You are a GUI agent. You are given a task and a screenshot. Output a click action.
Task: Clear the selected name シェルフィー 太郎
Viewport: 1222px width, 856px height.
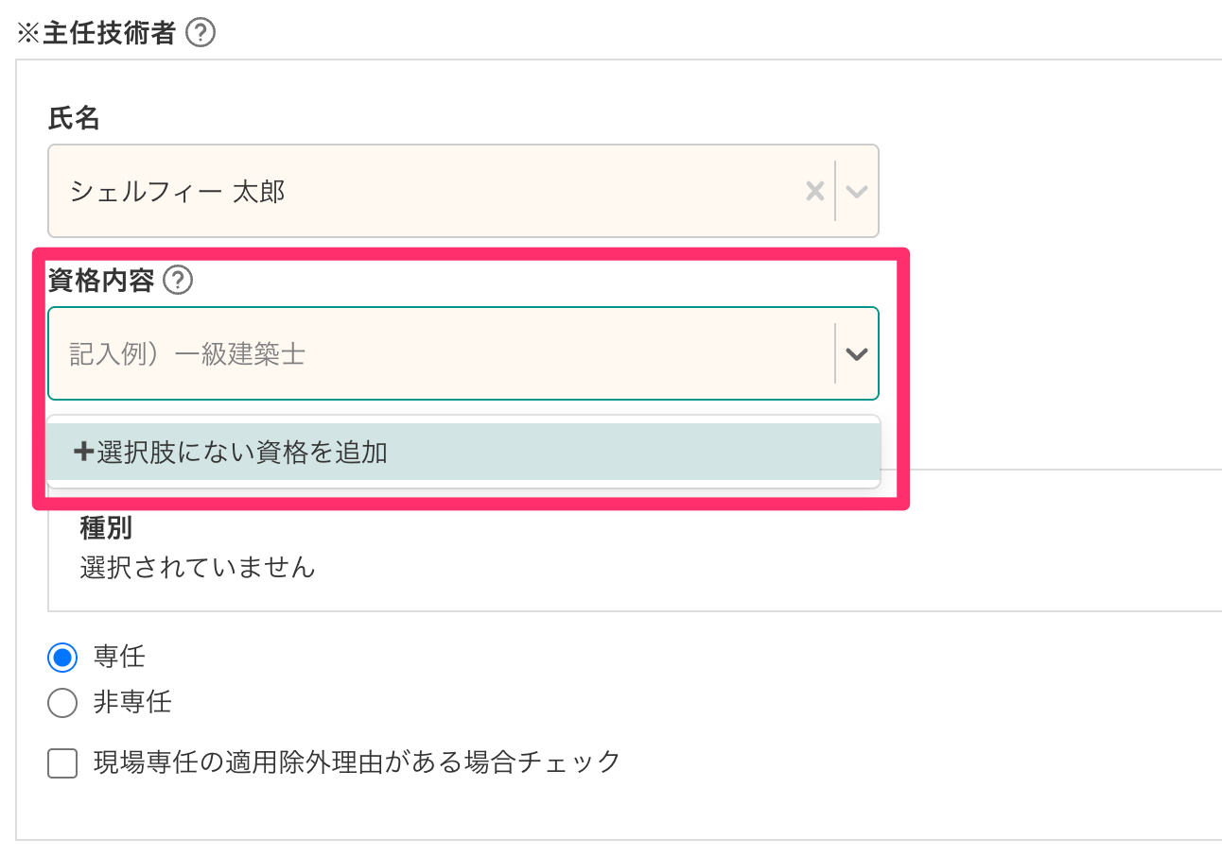tap(814, 192)
